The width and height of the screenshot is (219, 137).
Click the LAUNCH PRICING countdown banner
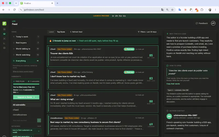(x=109, y=16)
